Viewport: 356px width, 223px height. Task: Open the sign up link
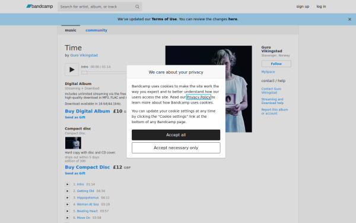click(303, 7)
